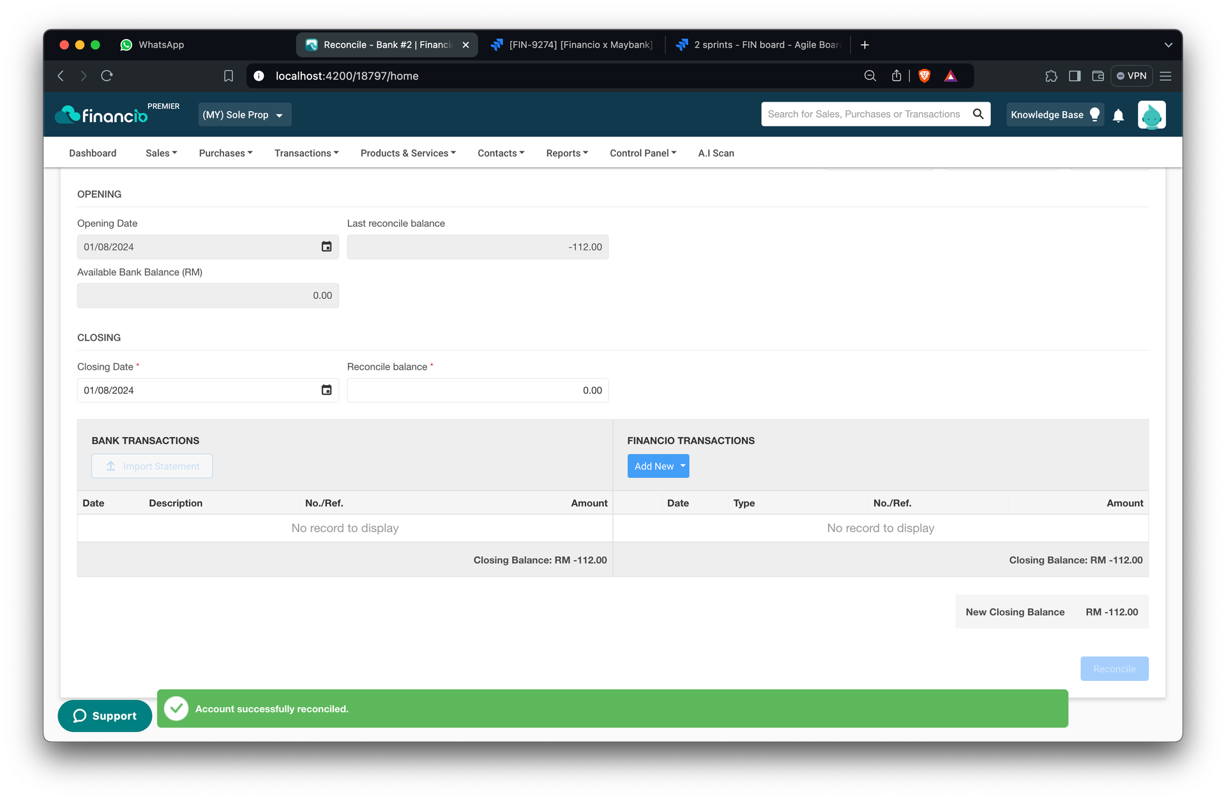Toggle the browser sidebar panel
This screenshot has width=1226, height=799.
tap(1075, 76)
